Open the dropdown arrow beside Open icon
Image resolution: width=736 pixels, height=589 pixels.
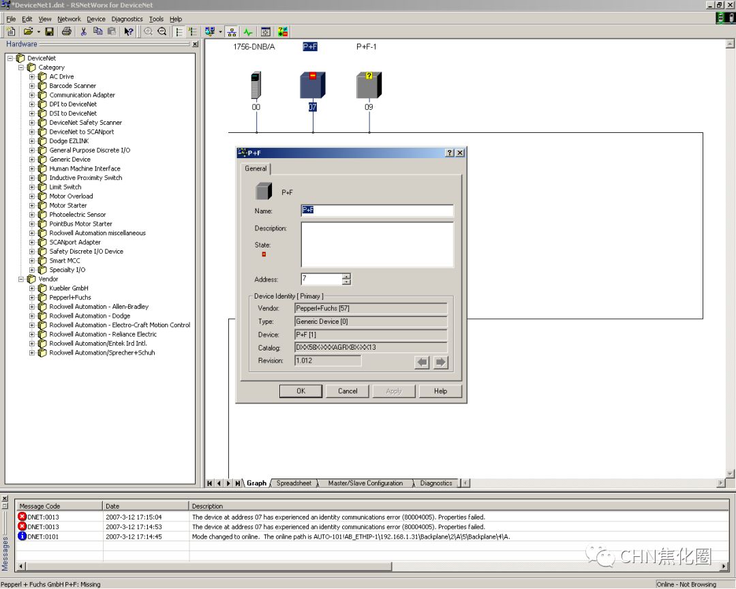pos(38,31)
